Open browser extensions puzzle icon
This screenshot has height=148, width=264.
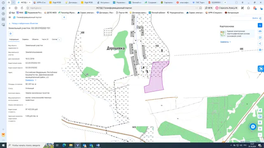click(x=248, y=8)
